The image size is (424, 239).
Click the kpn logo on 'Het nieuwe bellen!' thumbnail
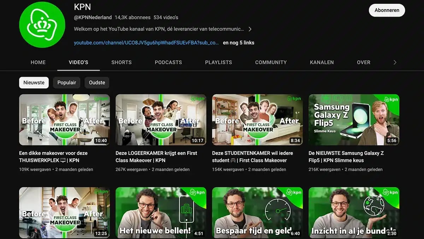198,192
